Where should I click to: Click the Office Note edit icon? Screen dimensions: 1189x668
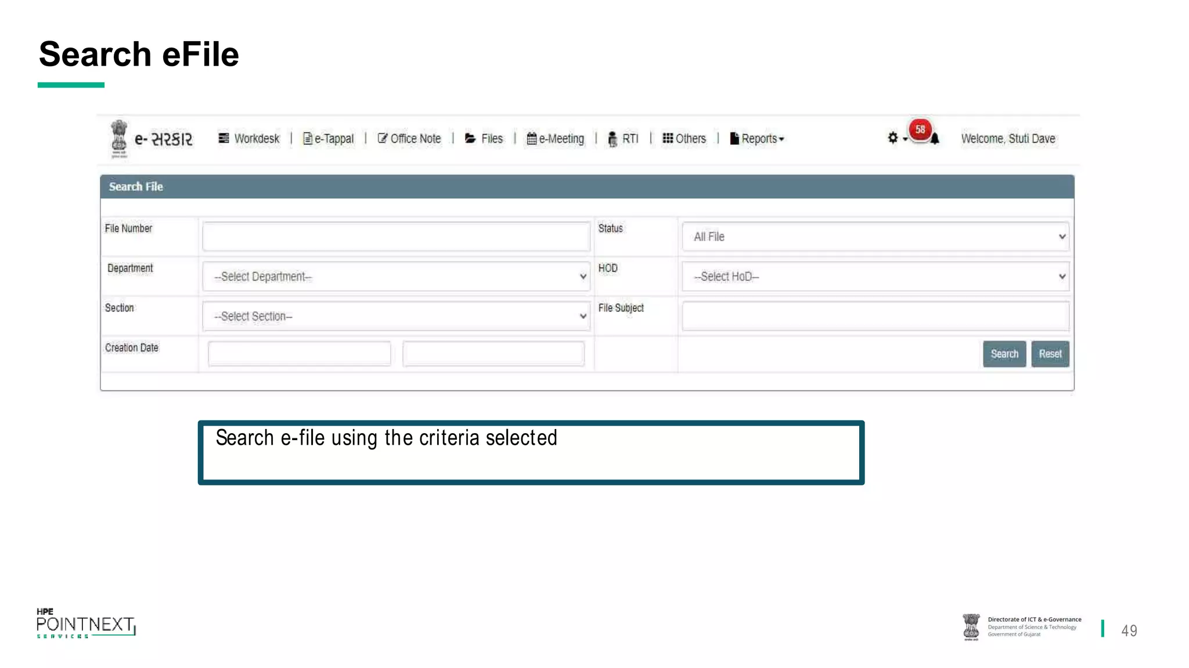(x=382, y=138)
